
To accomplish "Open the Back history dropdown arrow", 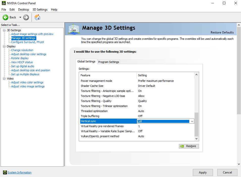I will pyautogui.click(x=20, y=17).
